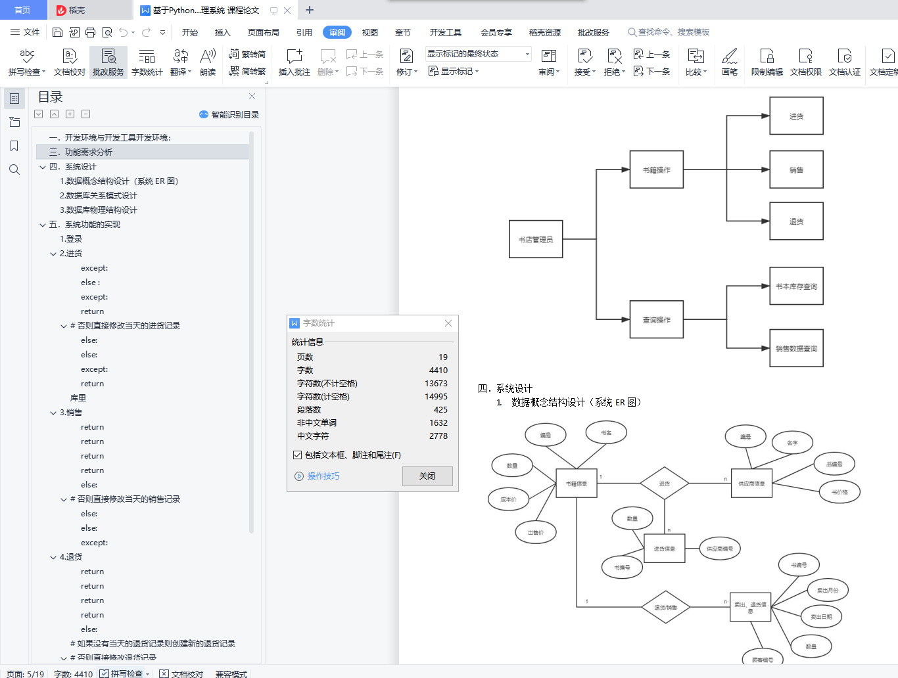This screenshot has height=678, width=898.
Task: Toggle 包括文本框、脚注和尾注 checkbox
Action: click(x=297, y=455)
